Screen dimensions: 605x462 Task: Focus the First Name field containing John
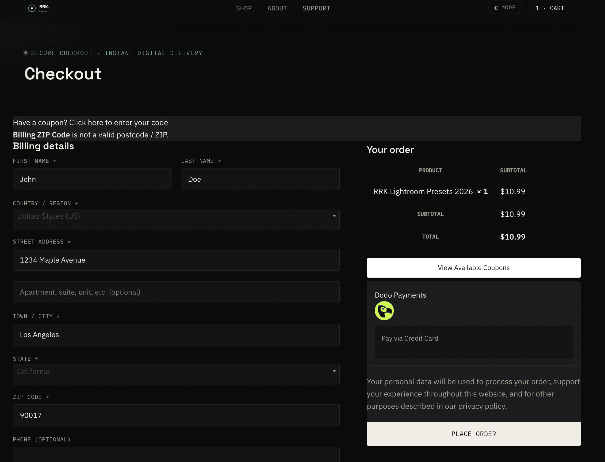click(x=92, y=179)
